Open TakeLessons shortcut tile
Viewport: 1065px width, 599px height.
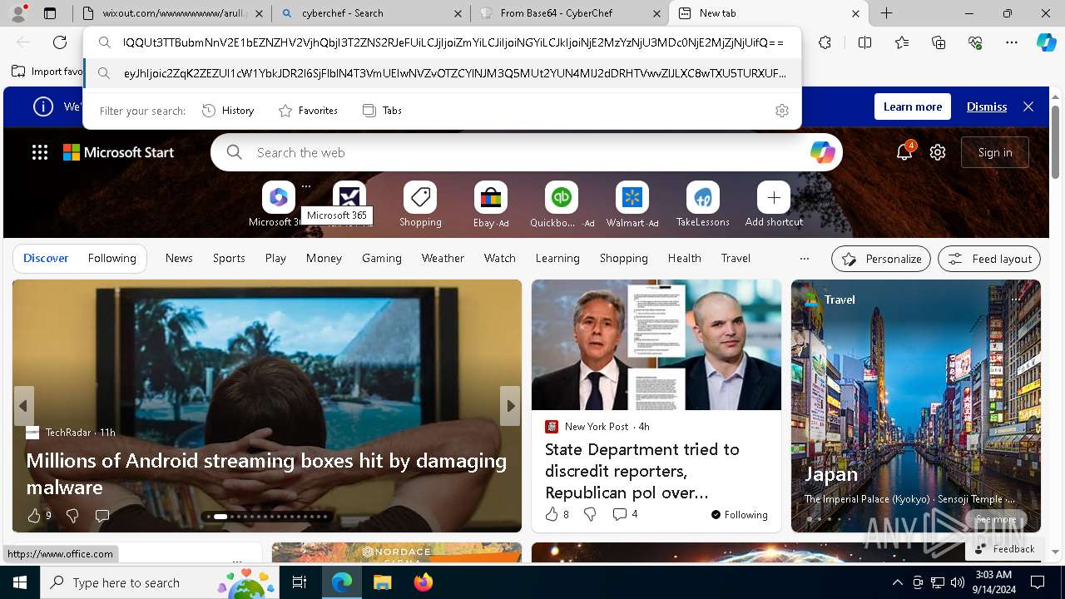(x=703, y=205)
